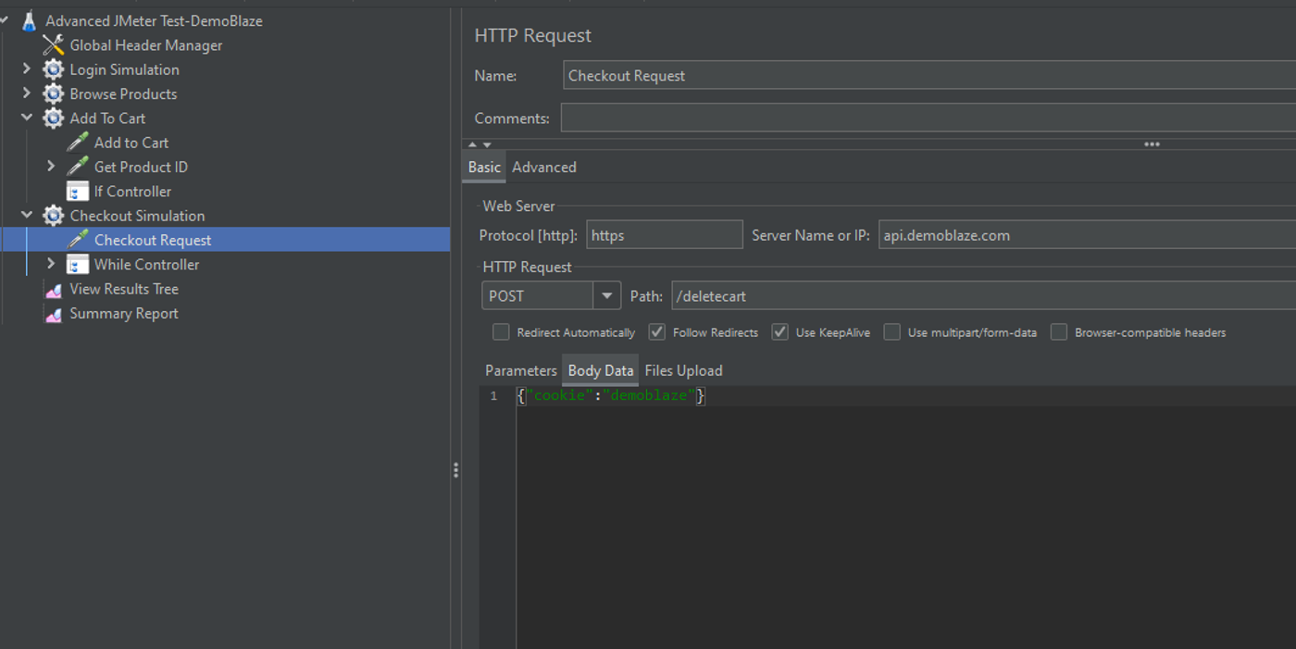Viewport: 1296px width, 649px height.
Task: Click the small up arrow above Basic tab
Action: (x=472, y=144)
